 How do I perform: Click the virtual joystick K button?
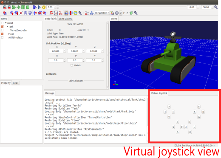point(190,132)
